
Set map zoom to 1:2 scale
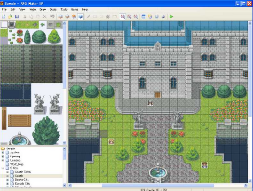[x=129, y=16]
